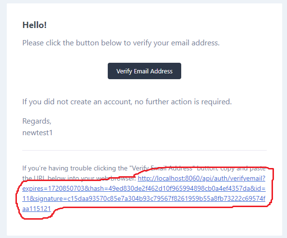
Task: Click the aa115121 link ending
Action: [36, 209]
